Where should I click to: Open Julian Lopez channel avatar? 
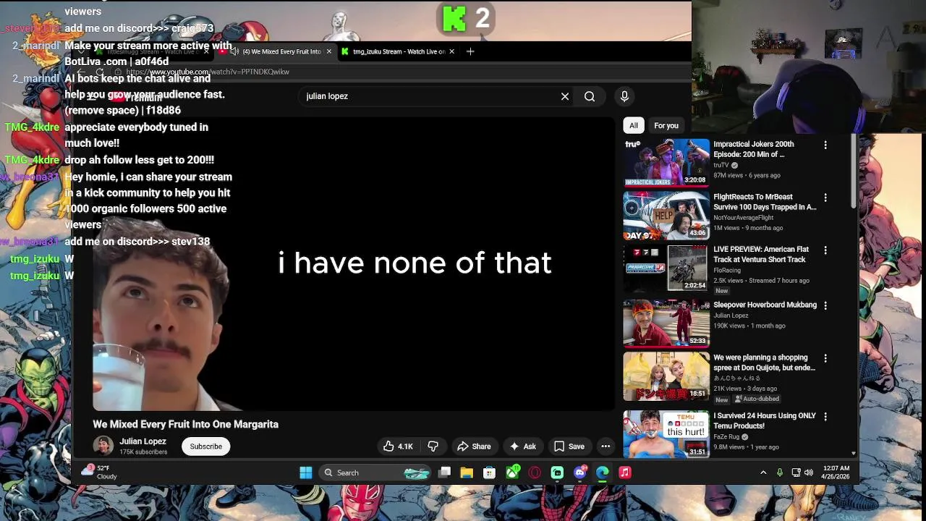[103, 446]
